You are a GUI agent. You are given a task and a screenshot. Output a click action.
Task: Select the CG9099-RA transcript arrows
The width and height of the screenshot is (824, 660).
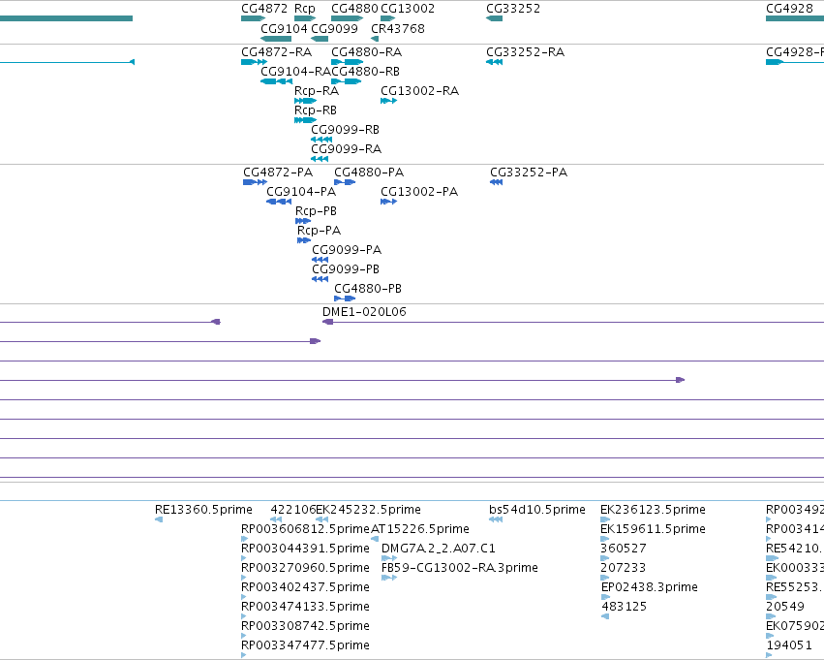pyautogui.click(x=320, y=159)
